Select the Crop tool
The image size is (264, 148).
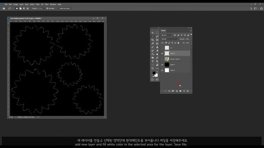153,40
